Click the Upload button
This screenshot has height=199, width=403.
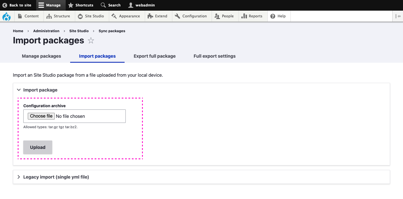click(x=38, y=147)
